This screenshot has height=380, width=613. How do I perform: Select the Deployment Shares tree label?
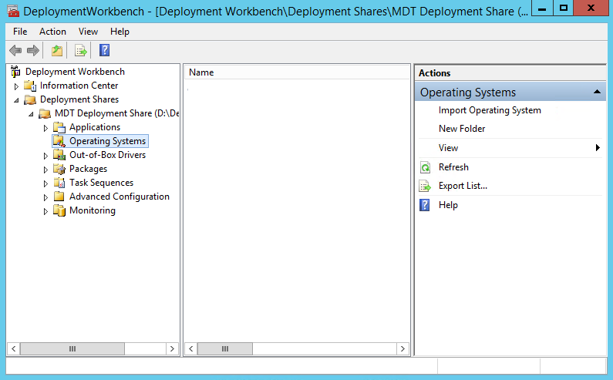point(79,99)
